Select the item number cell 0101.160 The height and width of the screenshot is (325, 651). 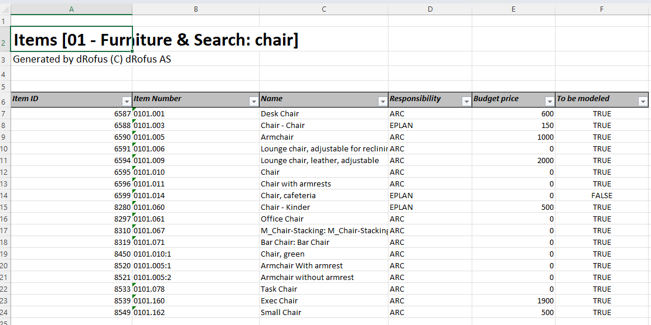[196, 300]
